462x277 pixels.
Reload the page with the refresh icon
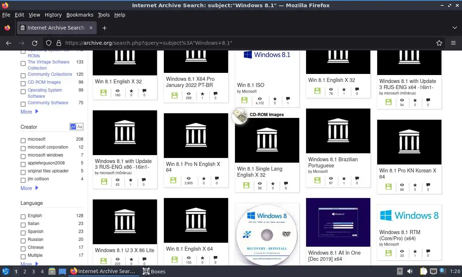35,43
